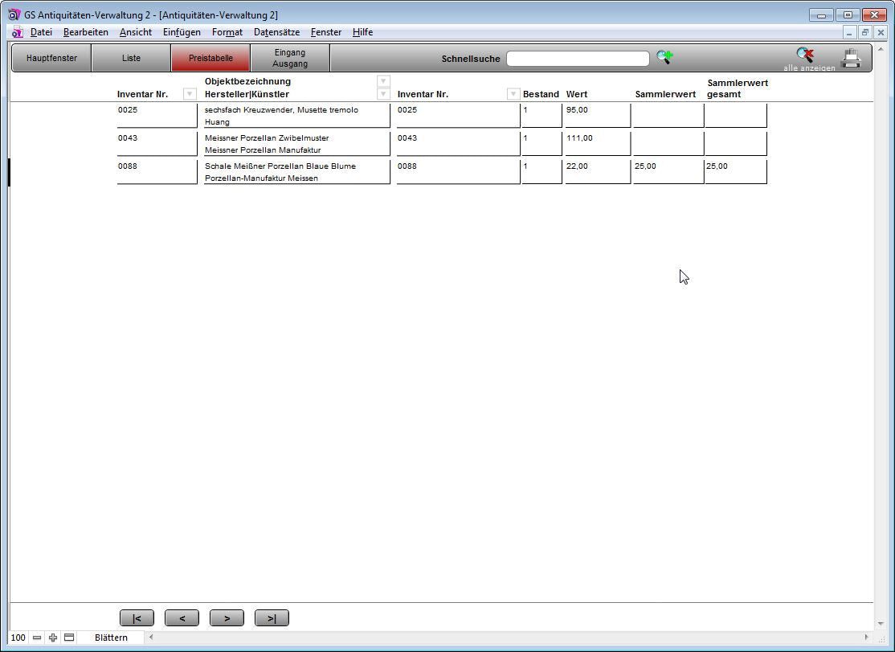The height and width of the screenshot is (652, 895).
Task: Click into the Schnellsuche input field
Action: (578, 59)
